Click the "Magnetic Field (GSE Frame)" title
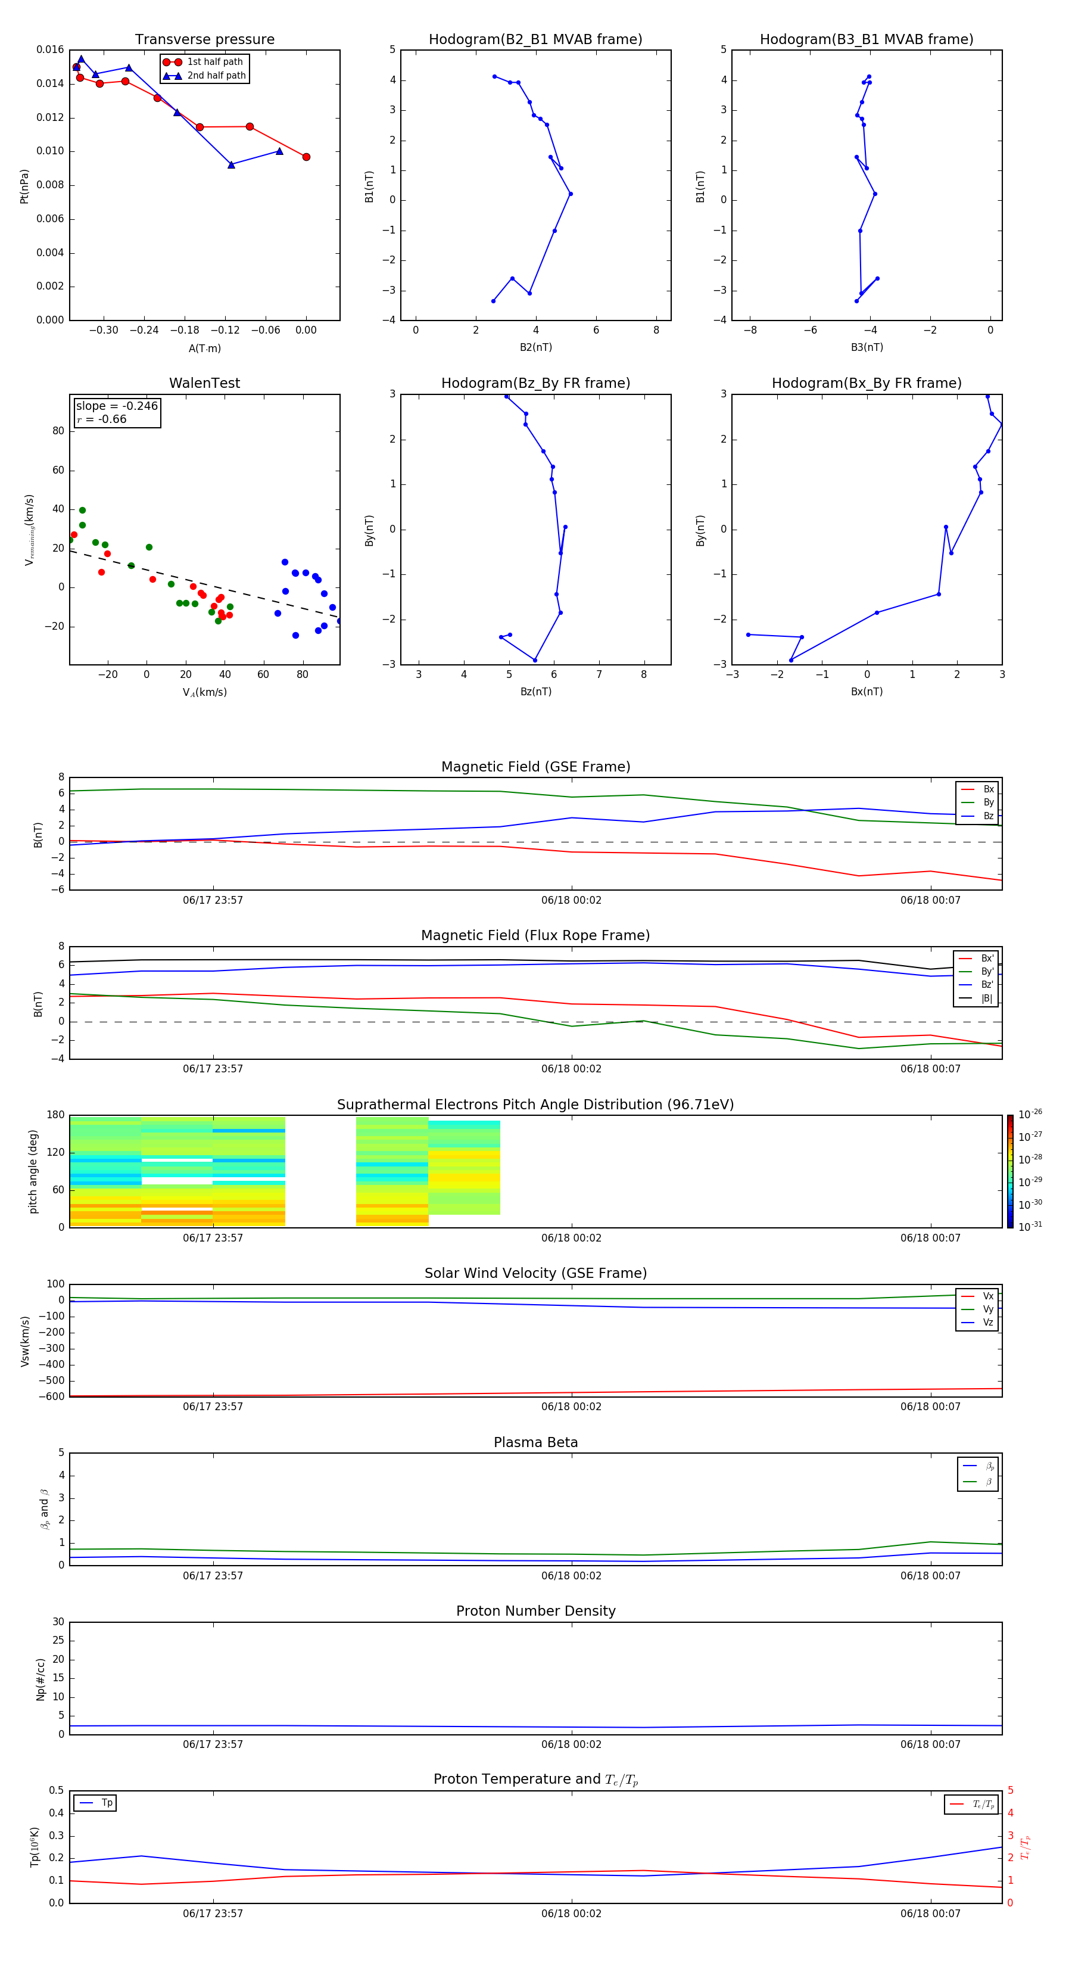Image resolution: width=1072 pixels, height=1966 pixels. (x=535, y=767)
